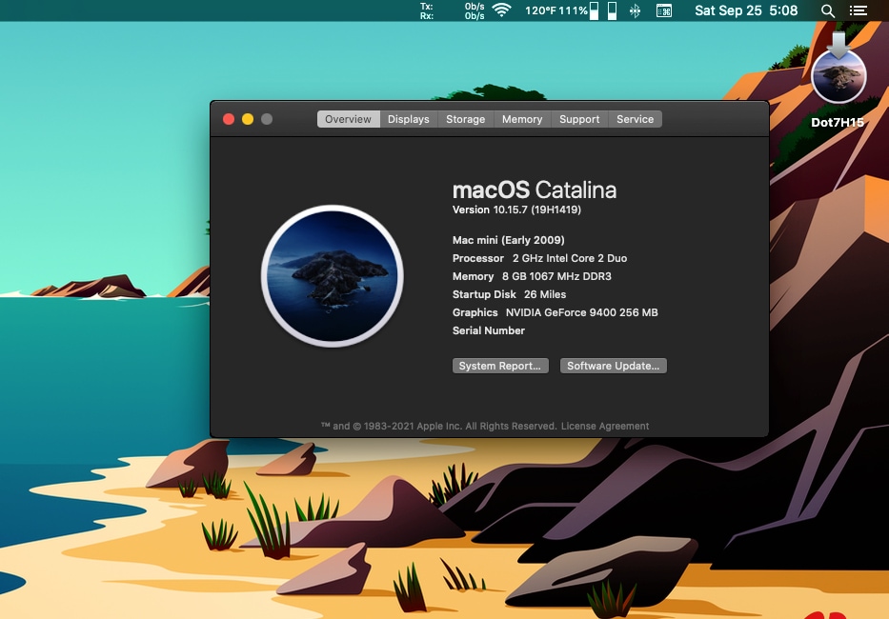Click the Serial Number label

488,330
